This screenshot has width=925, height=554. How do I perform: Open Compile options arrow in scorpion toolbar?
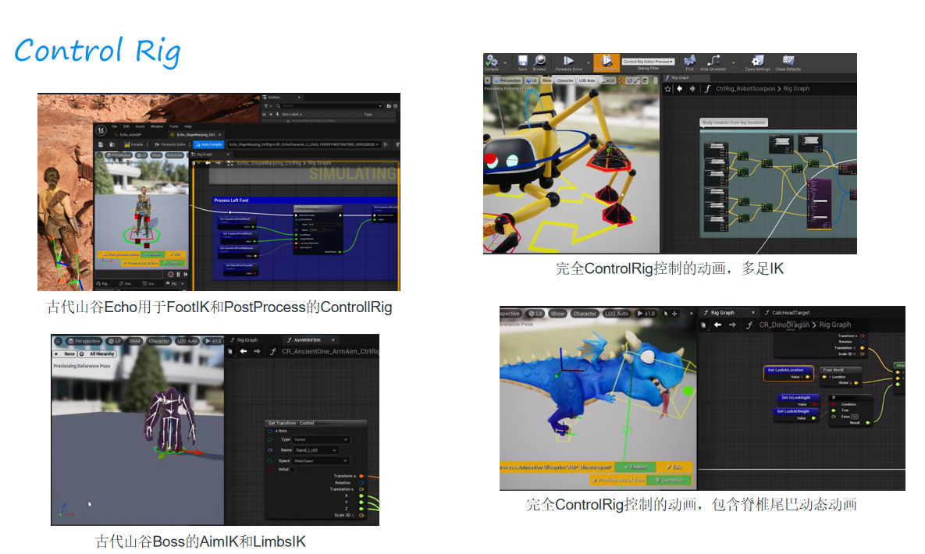coord(505,62)
